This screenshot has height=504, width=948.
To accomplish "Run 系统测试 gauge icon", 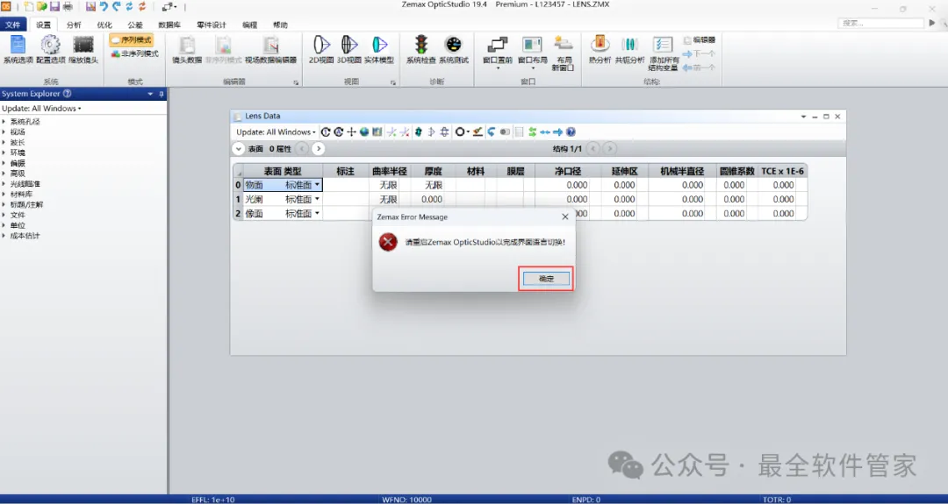I will pyautogui.click(x=454, y=49).
